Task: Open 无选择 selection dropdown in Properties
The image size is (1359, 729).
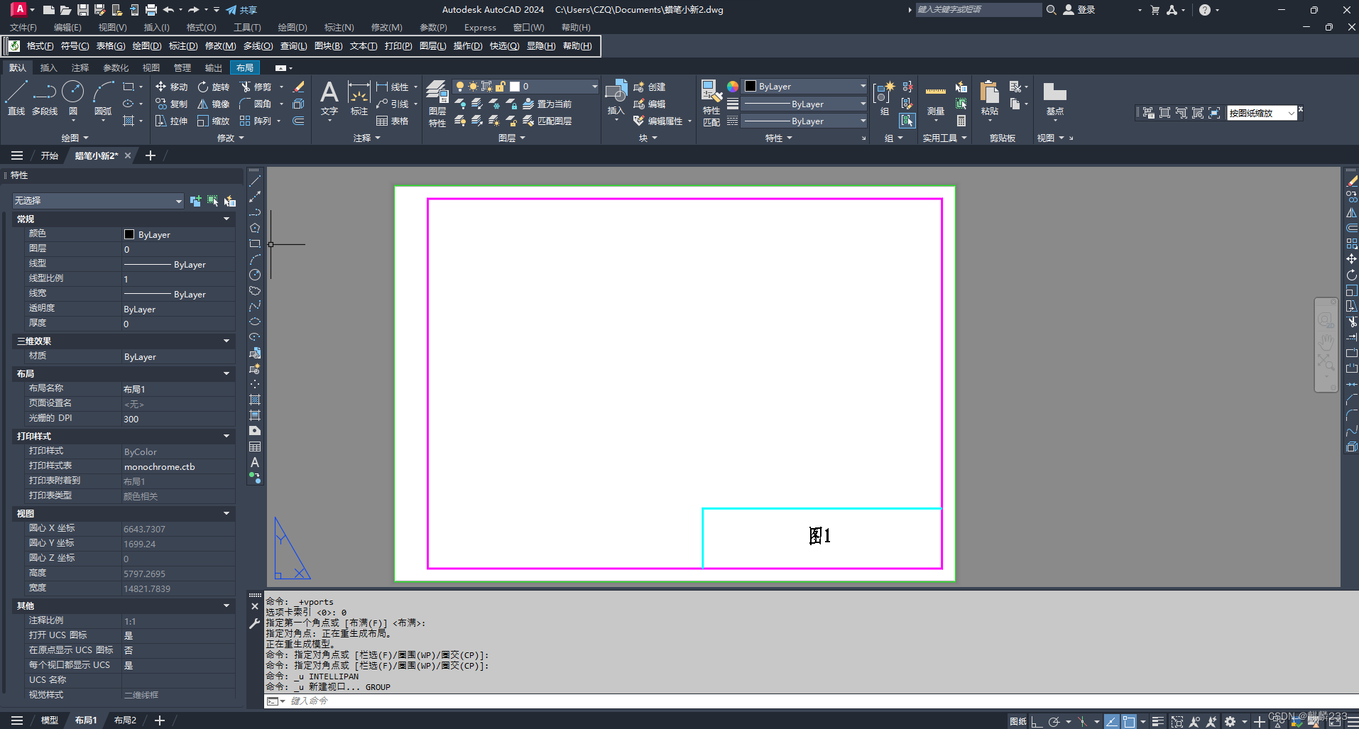Action: click(x=98, y=201)
